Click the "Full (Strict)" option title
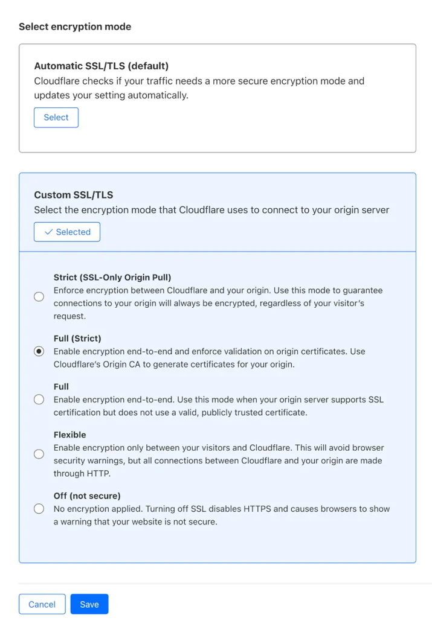This screenshot has height=621, width=432. point(77,338)
